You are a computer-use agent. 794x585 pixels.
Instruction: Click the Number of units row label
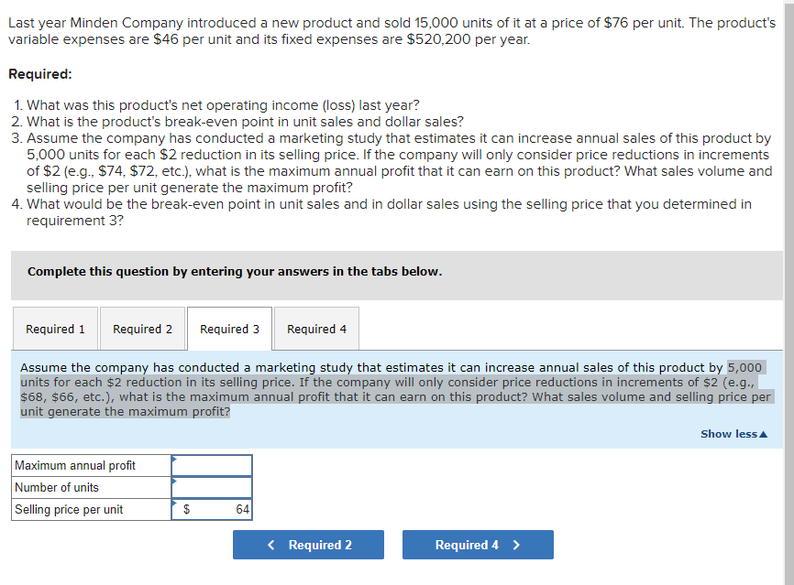tap(57, 488)
